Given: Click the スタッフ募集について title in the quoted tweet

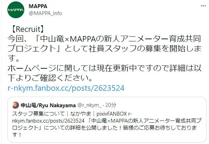Looking at the screenshot, I should point(38,114).
